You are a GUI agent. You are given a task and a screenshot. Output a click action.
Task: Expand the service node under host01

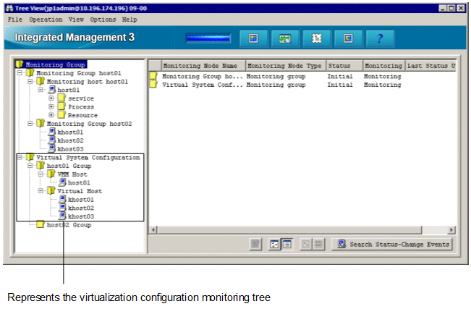click(51, 98)
